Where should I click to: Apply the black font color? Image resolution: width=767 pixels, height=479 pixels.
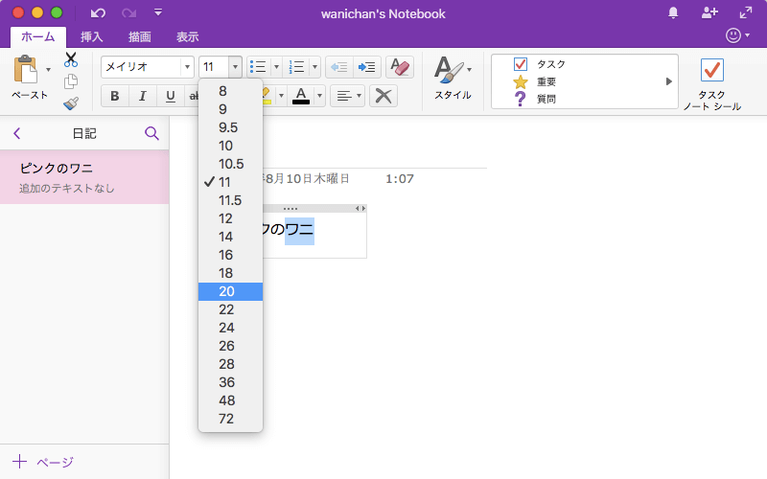click(x=301, y=96)
